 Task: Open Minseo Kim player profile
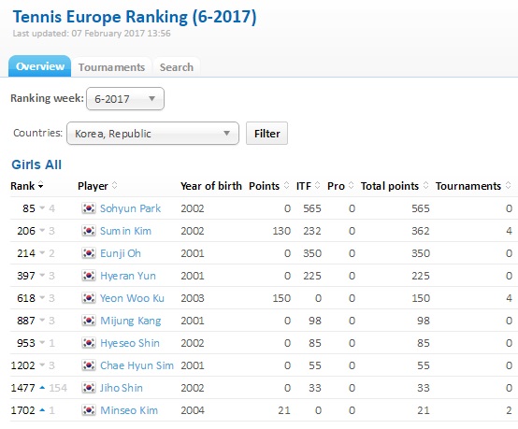129,410
